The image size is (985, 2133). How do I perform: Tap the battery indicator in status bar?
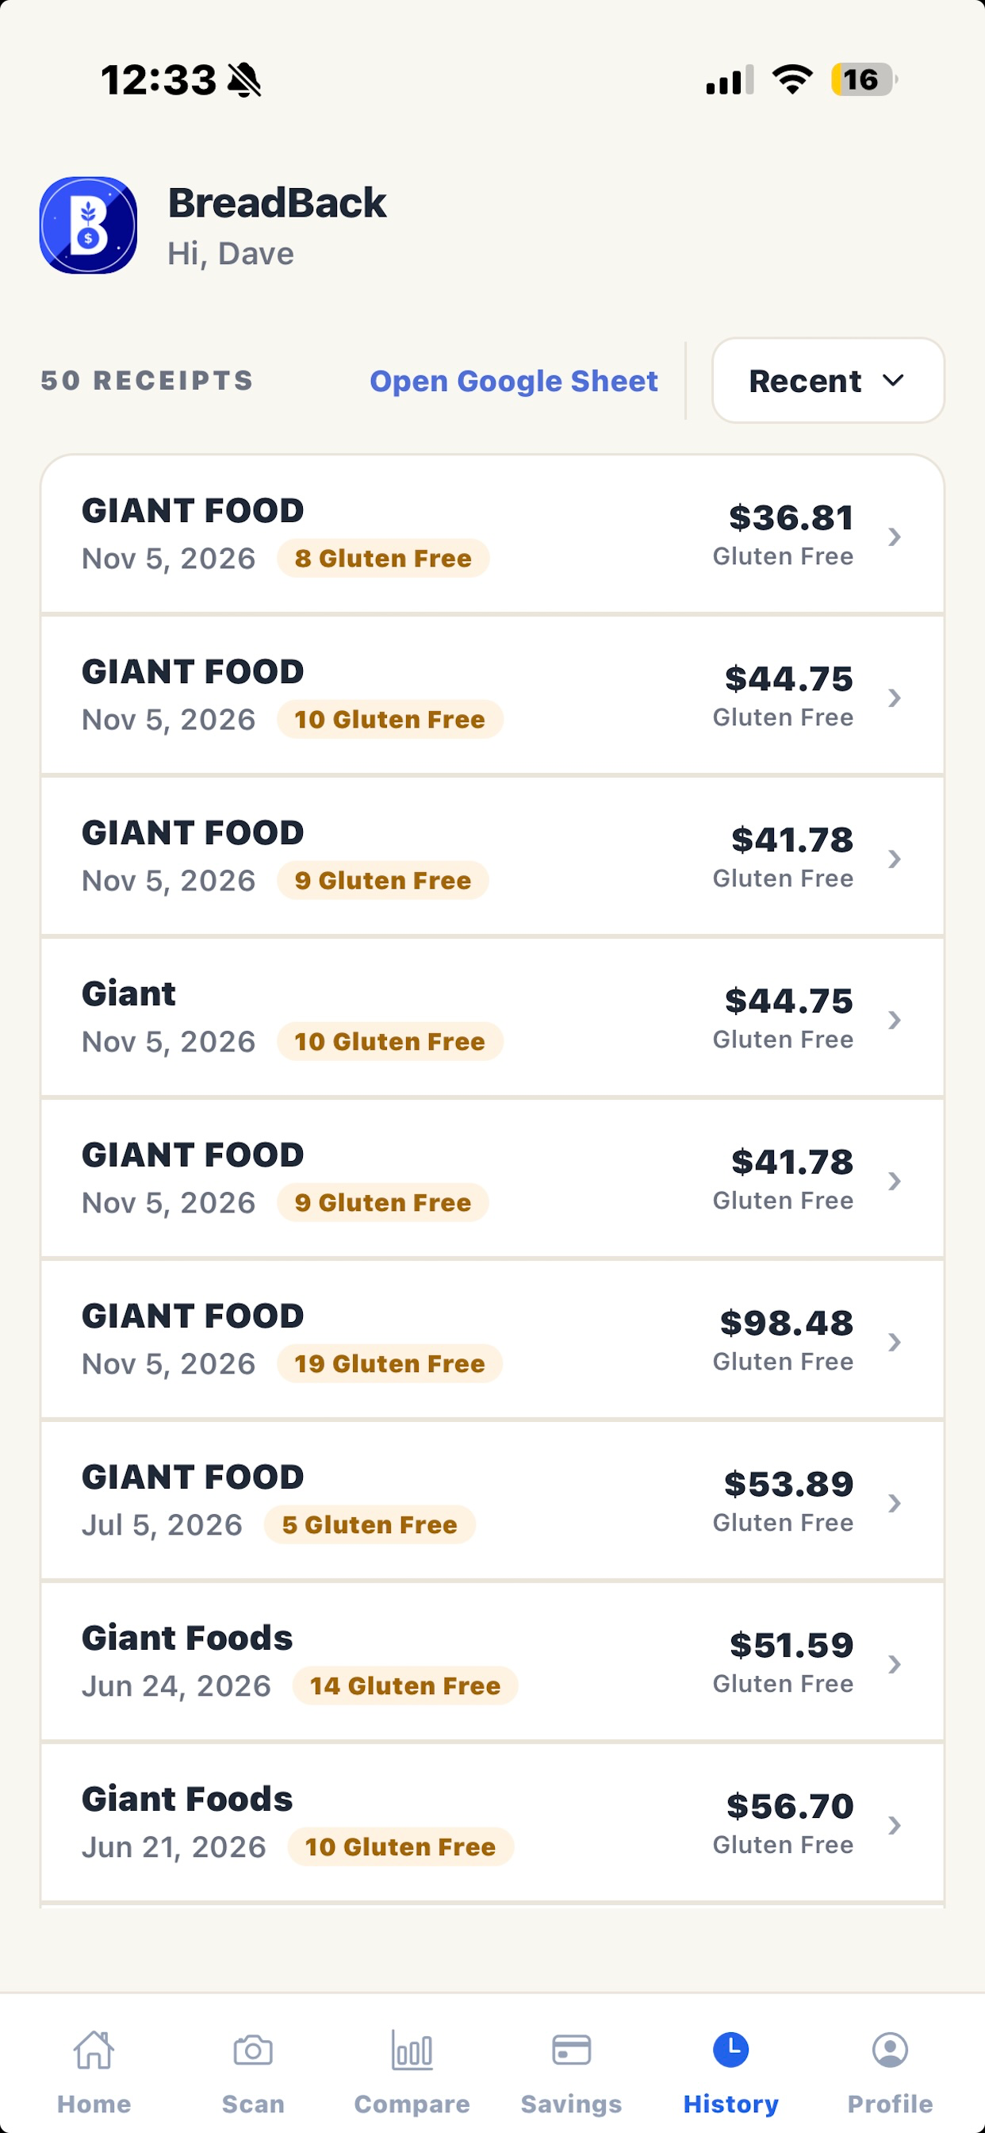[864, 79]
